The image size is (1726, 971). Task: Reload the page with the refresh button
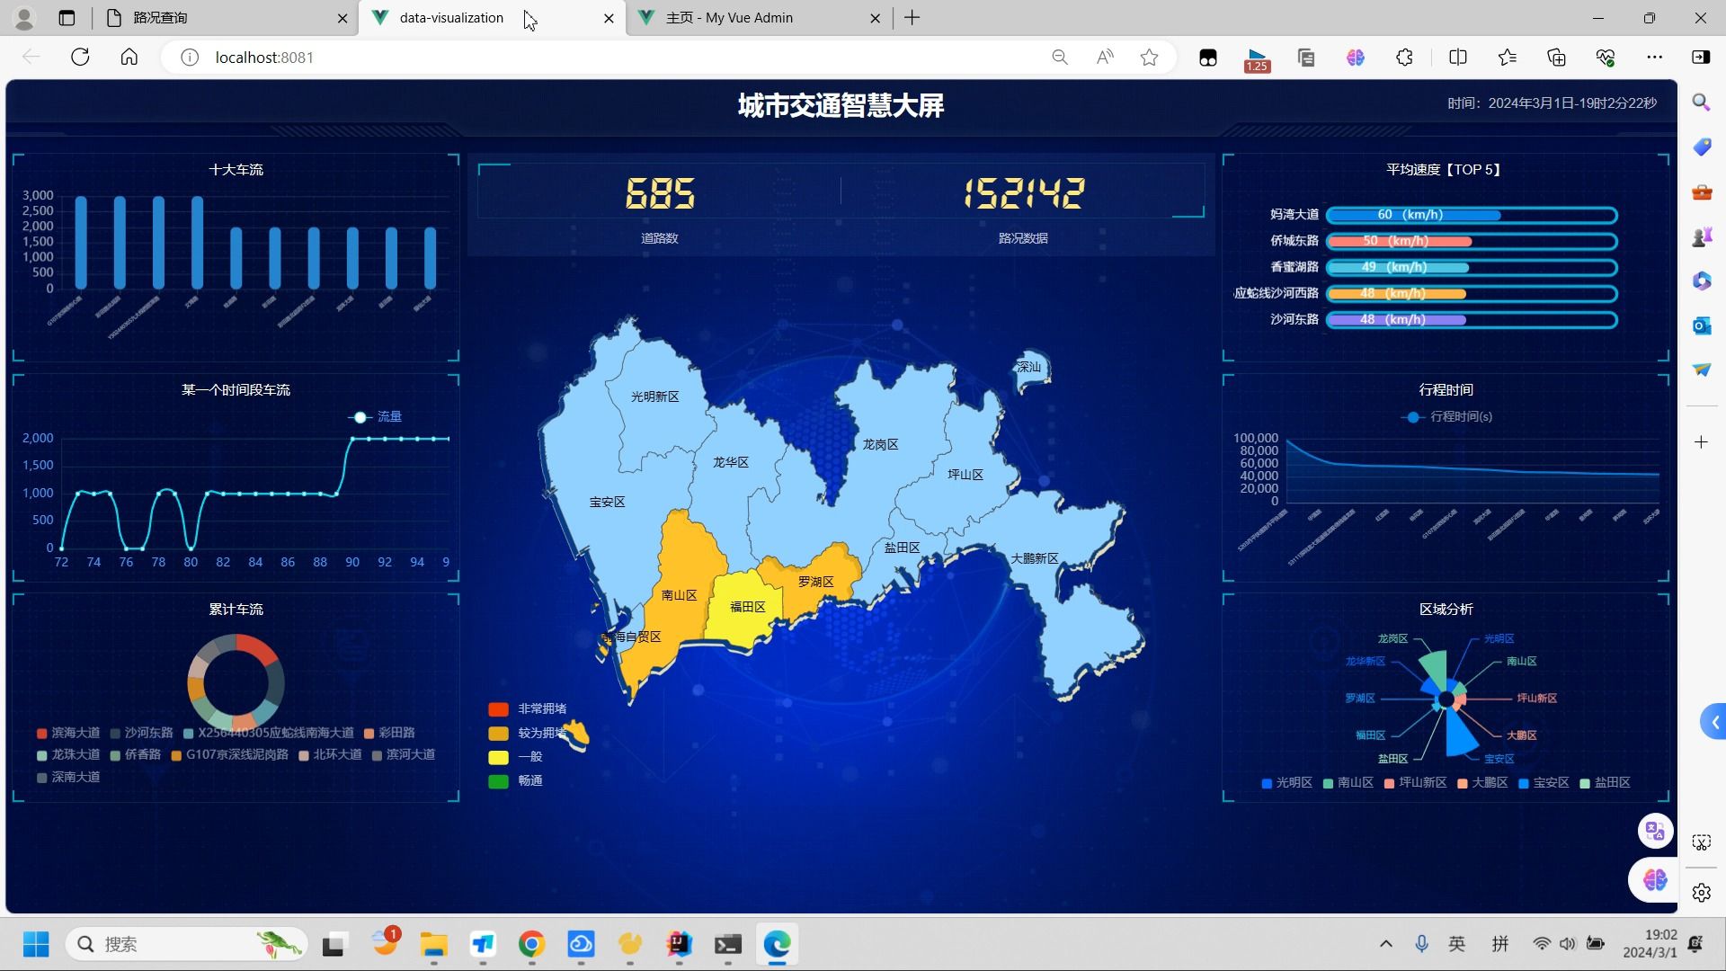coord(80,57)
